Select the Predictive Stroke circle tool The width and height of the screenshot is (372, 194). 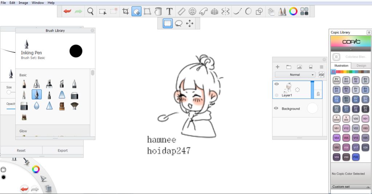coord(248,11)
